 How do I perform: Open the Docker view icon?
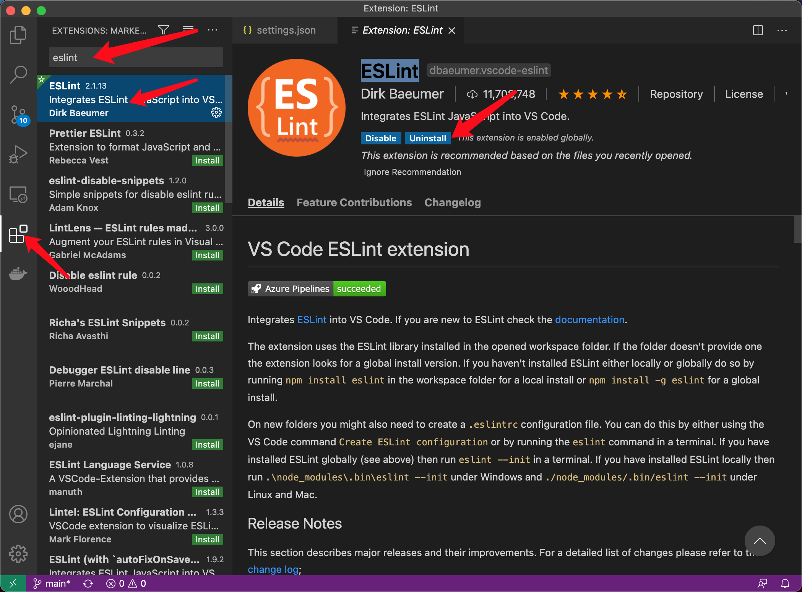coord(18,274)
